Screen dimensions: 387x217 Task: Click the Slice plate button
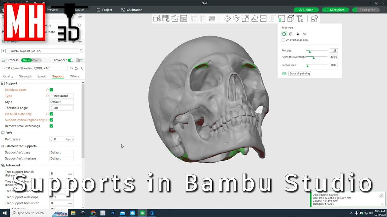pyautogui.click(x=337, y=10)
